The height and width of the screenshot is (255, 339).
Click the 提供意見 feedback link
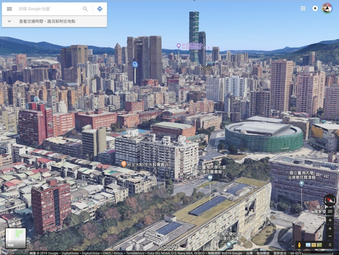tap(280, 253)
